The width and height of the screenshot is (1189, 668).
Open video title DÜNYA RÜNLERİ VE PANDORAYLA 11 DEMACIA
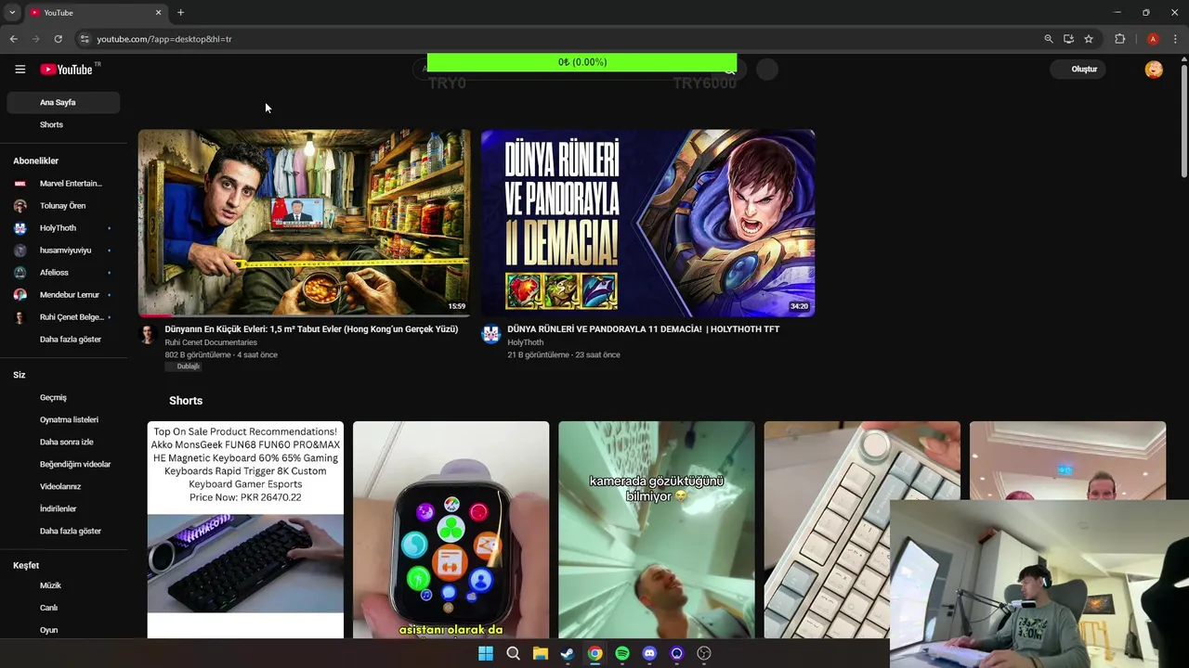click(x=643, y=329)
